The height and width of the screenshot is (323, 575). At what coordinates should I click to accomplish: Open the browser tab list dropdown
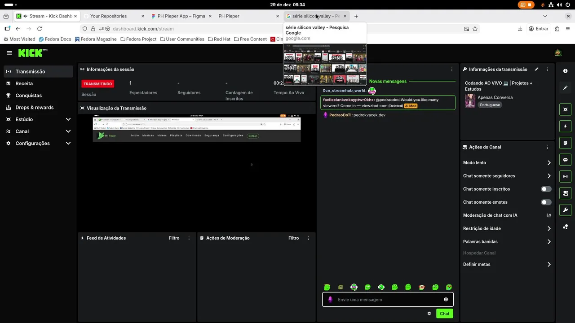pos(545,16)
